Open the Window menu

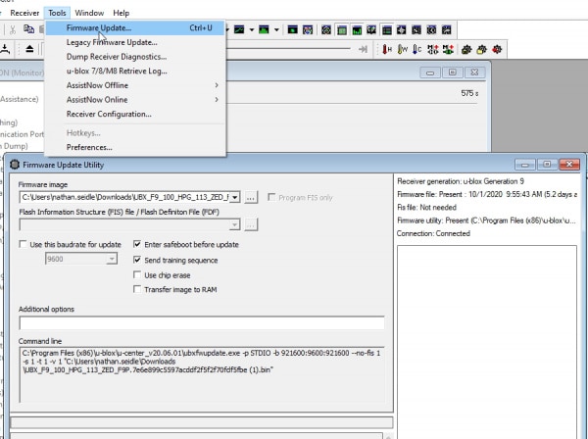(x=89, y=12)
